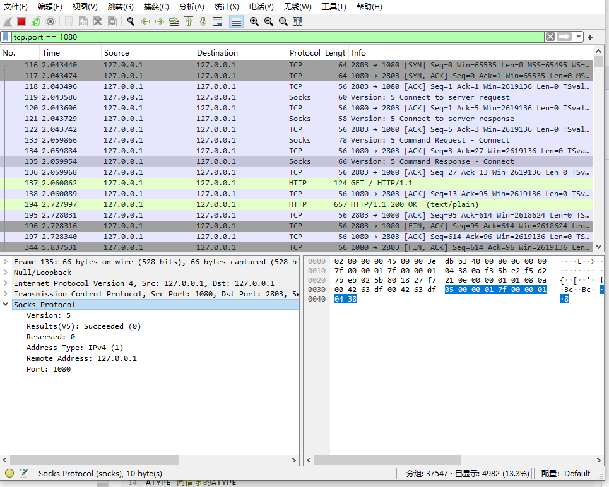Image resolution: width=609 pixels, height=487 pixels.
Task: Click the display filter input field
Action: coord(278,37)
